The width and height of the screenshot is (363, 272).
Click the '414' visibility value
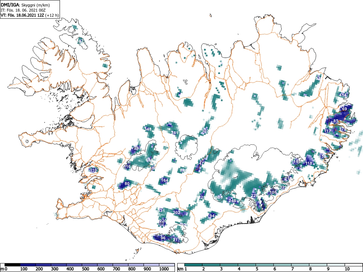(x=343, y=95)
